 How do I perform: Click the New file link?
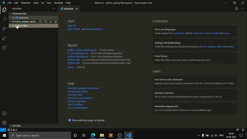(72, 26)
